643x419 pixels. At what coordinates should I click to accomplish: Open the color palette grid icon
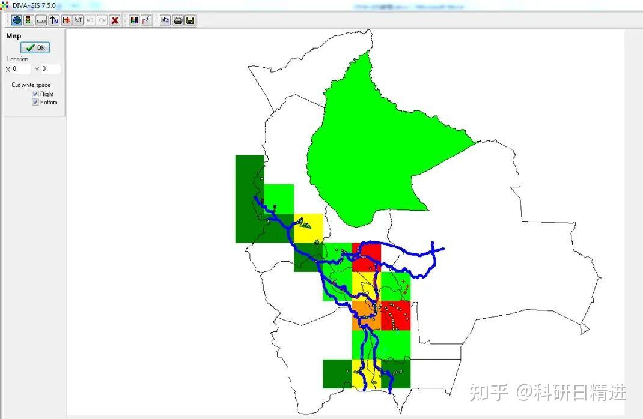pos(134,20)
